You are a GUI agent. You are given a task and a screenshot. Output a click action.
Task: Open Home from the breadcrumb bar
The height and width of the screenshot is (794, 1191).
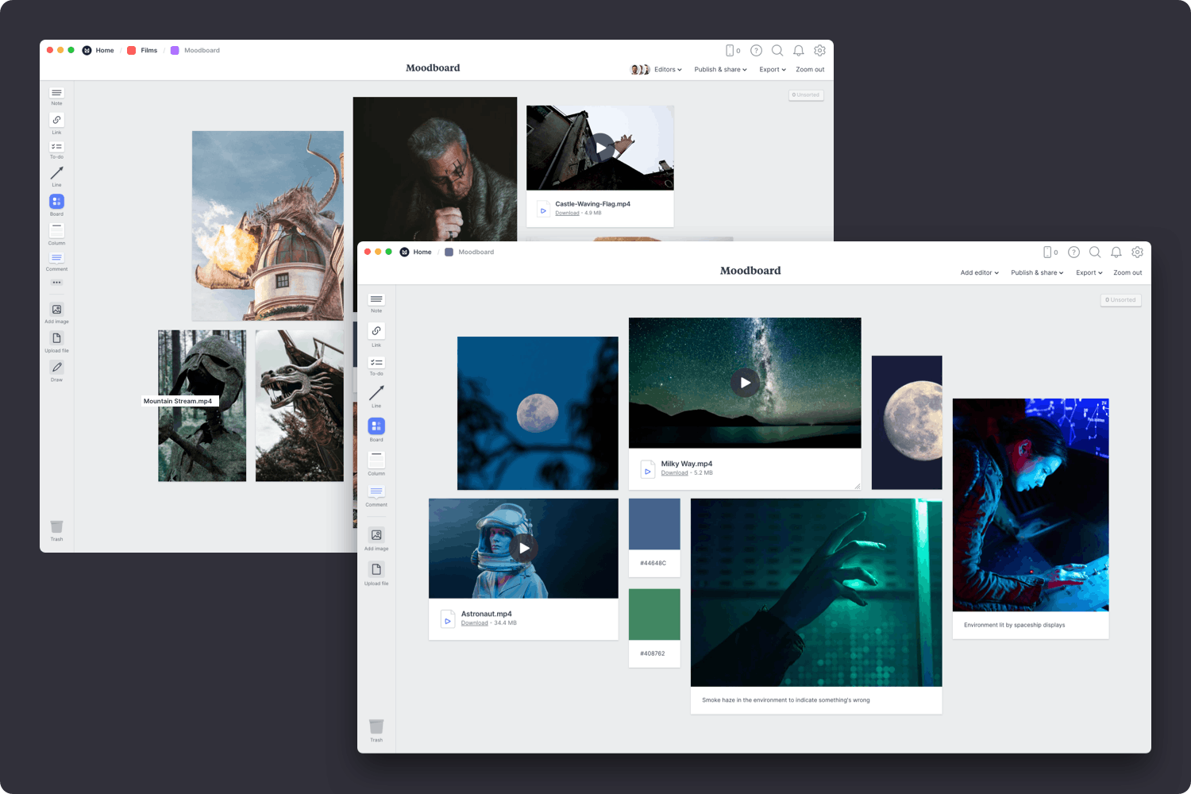(422, 252)
